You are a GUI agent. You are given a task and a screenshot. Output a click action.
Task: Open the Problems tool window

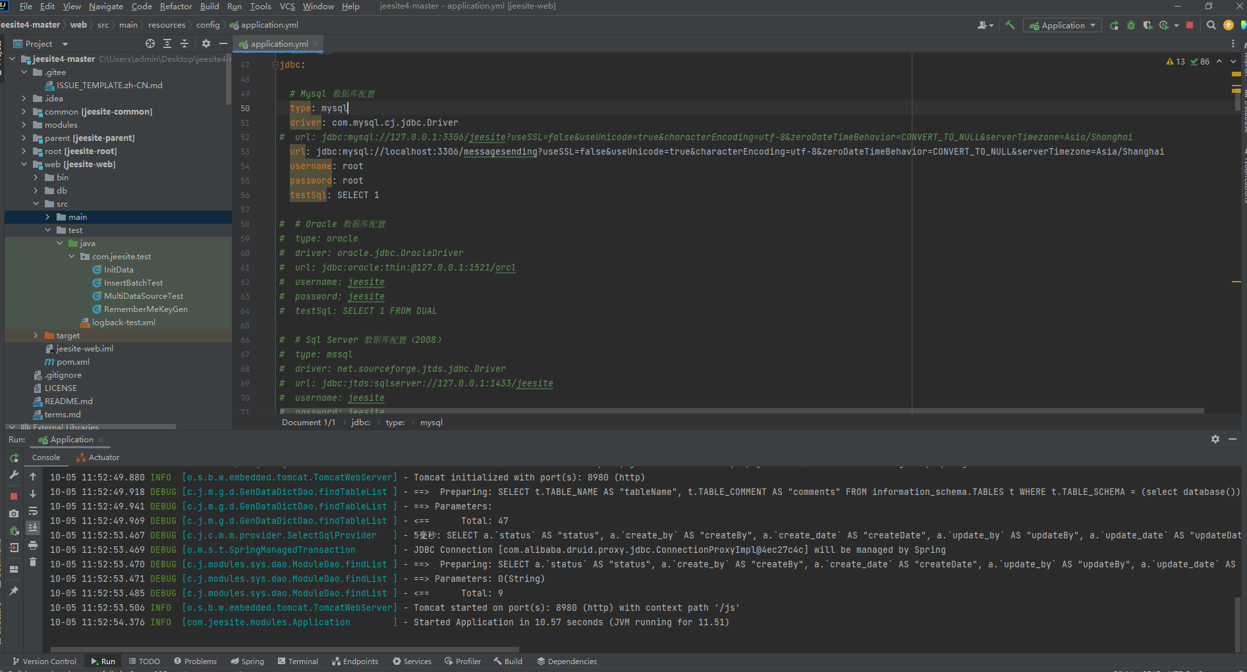196,661
